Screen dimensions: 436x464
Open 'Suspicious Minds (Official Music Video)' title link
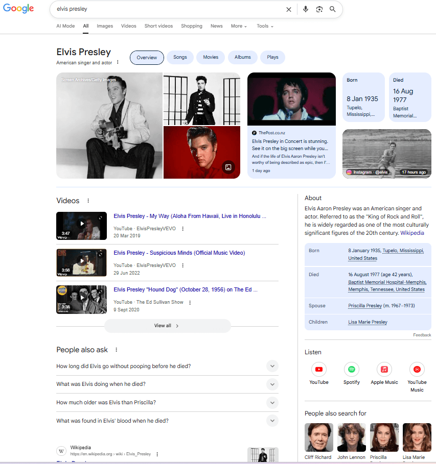[x=179, y=253]
